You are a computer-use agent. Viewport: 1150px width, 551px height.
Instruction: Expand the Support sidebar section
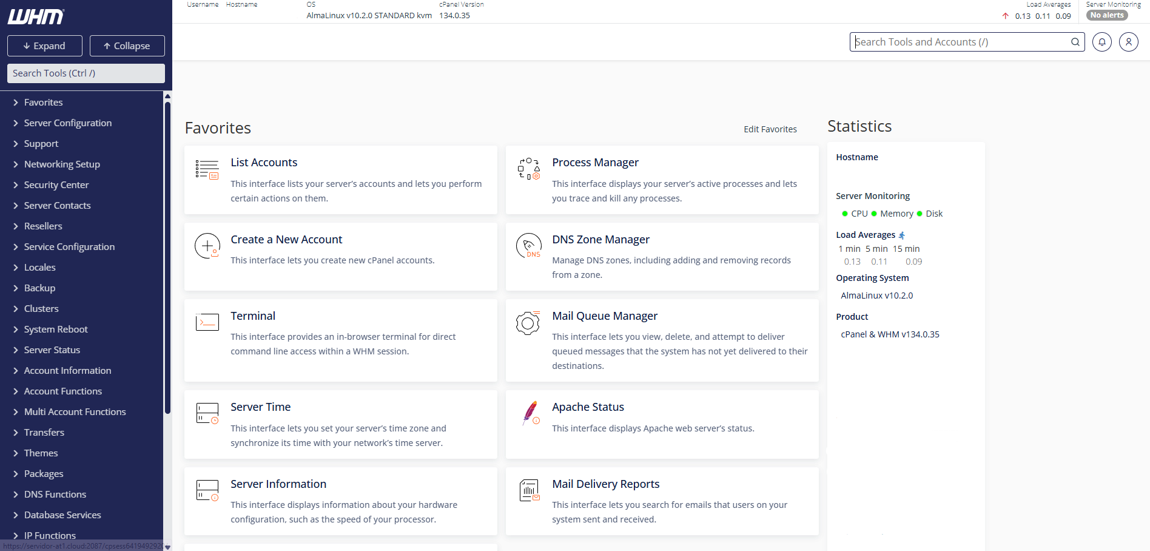82,144
